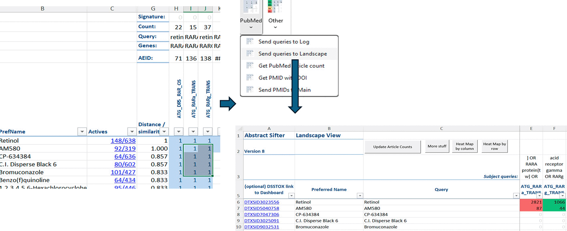Open left-sheet ATG_RARg_TRANS rotated header filter
Viewport: 567px width, 231px height.
tap(208, 132)
